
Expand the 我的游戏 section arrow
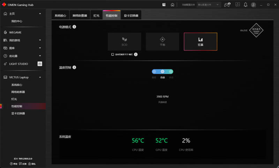tap(40, 40)
